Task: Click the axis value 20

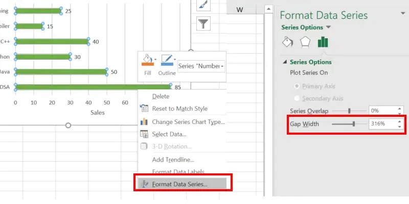Action: click(52, 103)
